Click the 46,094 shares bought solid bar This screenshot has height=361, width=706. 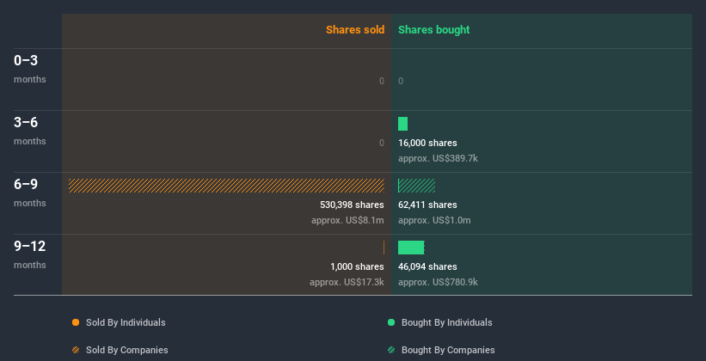pos(411,248)
